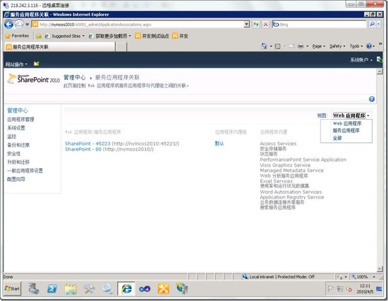Click the SharePoint page help icon

[371, 99]
